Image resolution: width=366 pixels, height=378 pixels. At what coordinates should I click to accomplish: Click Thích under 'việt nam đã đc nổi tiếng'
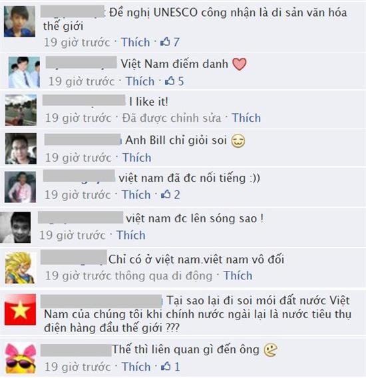(136, 195)
